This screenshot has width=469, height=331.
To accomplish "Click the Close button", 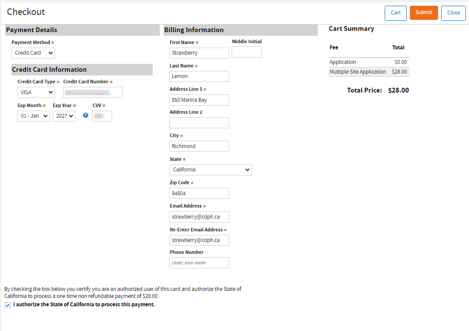I will pyautogui.click(x=453, y=13).
